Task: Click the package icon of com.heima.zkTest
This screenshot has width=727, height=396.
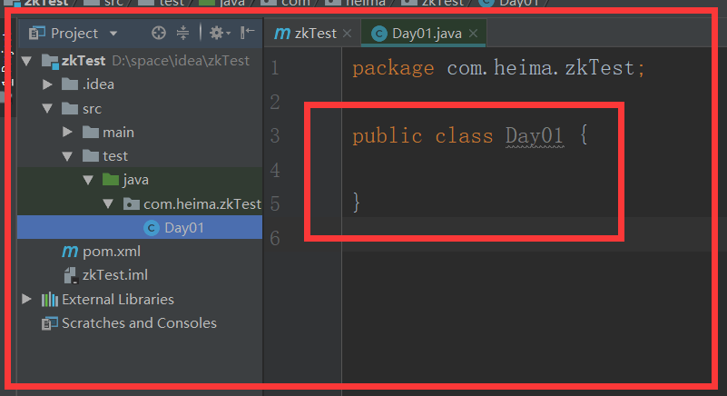Action: tap(132, 203)
